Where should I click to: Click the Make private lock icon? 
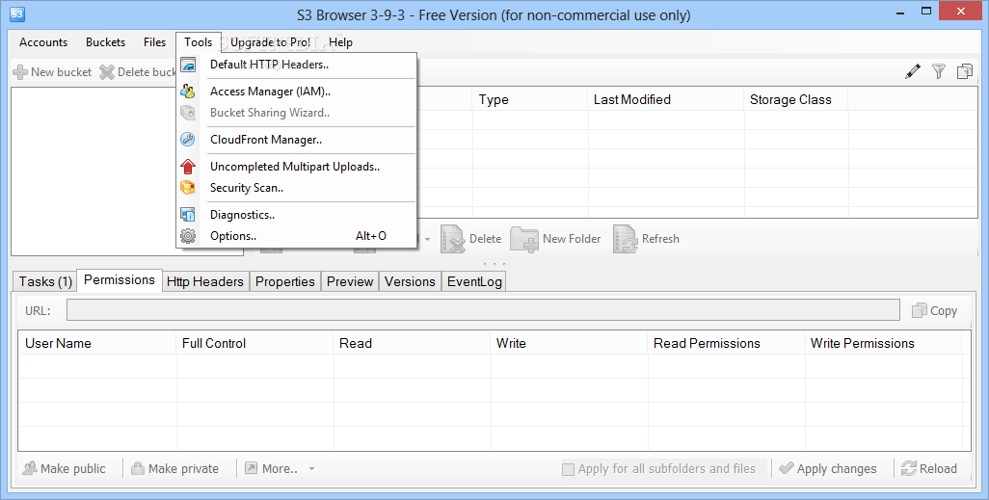pos(138,468)
